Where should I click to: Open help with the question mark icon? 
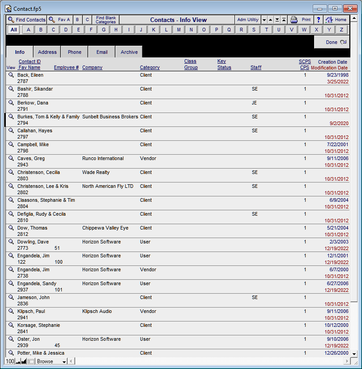tap(319, 20)
